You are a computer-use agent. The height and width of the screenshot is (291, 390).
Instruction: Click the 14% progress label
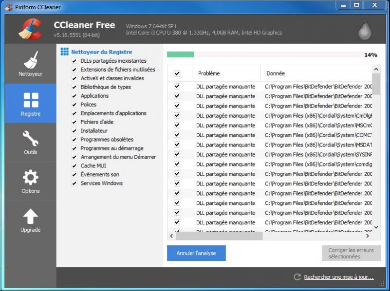[x=371, y=55]
